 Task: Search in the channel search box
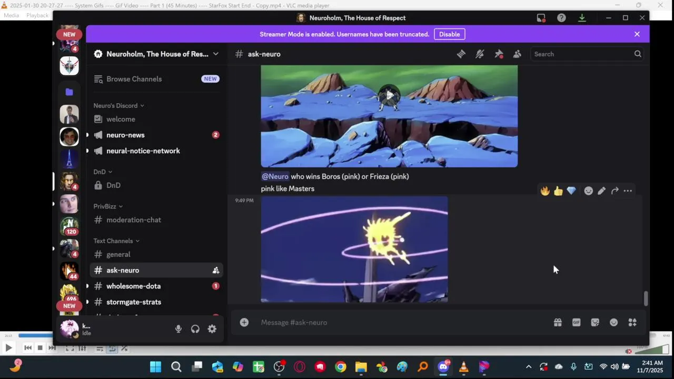[x=587, y=54]
